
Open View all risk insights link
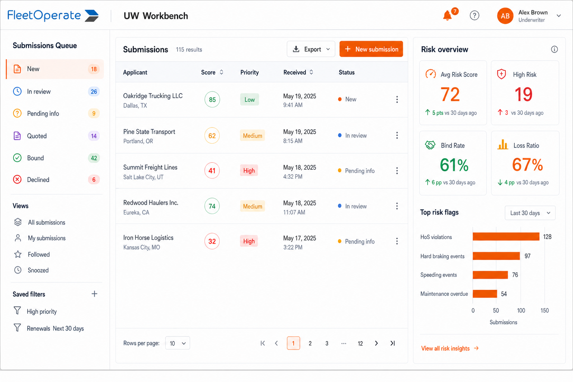click(450, 348)
